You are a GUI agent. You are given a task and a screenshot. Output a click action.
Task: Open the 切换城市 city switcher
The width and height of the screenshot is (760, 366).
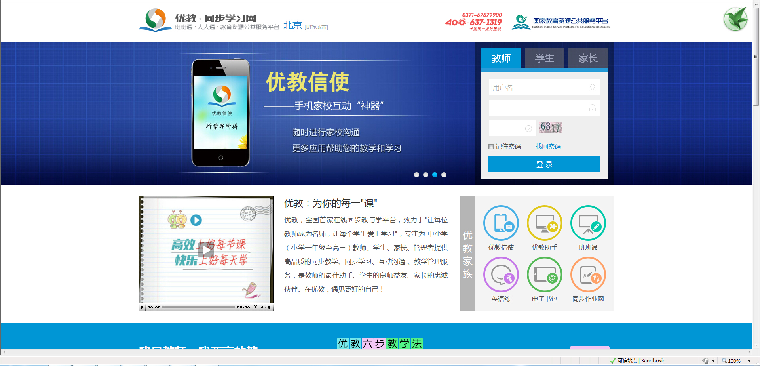(316, 27)
